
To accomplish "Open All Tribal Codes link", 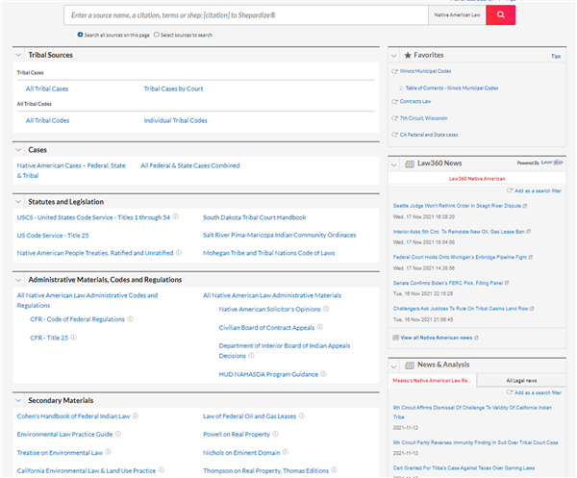I will (47, 120).
